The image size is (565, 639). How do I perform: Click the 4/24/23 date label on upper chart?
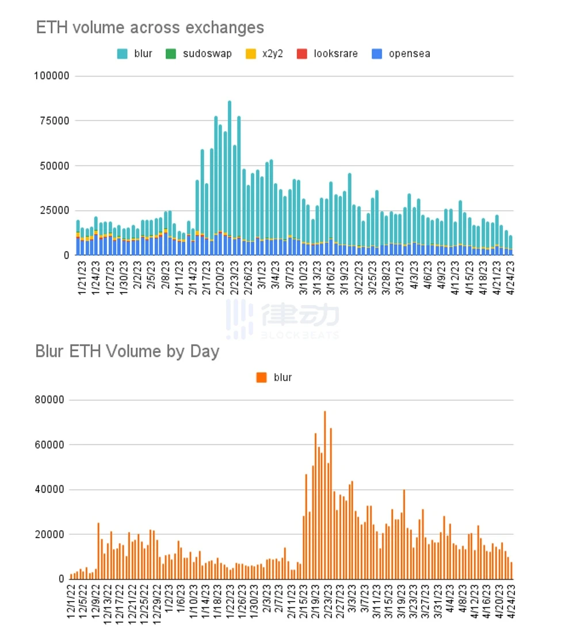click(510, 278)
